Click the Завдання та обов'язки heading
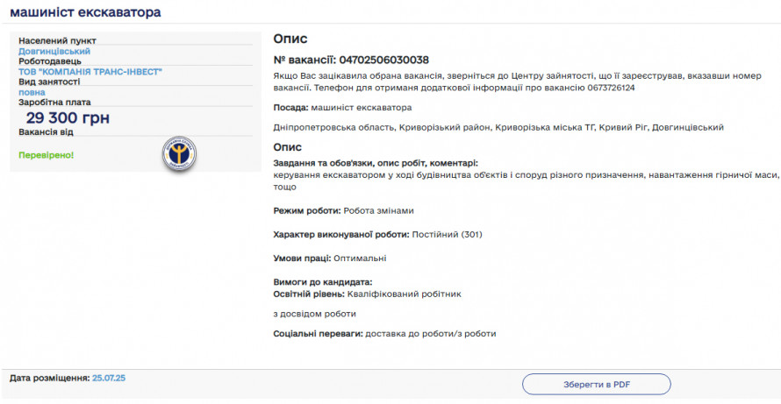Image resolution: width=781 pixels, height=404 pixels. tap(376, 163)
